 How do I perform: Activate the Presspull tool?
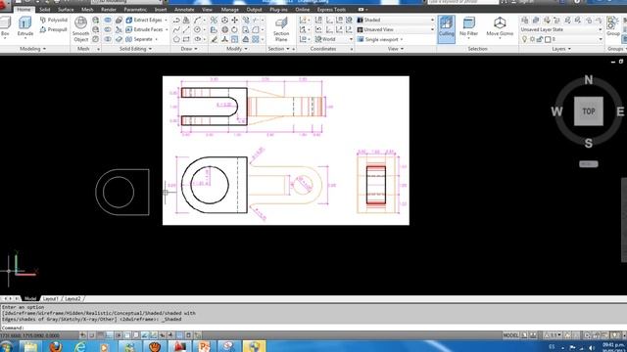[54, 29]
